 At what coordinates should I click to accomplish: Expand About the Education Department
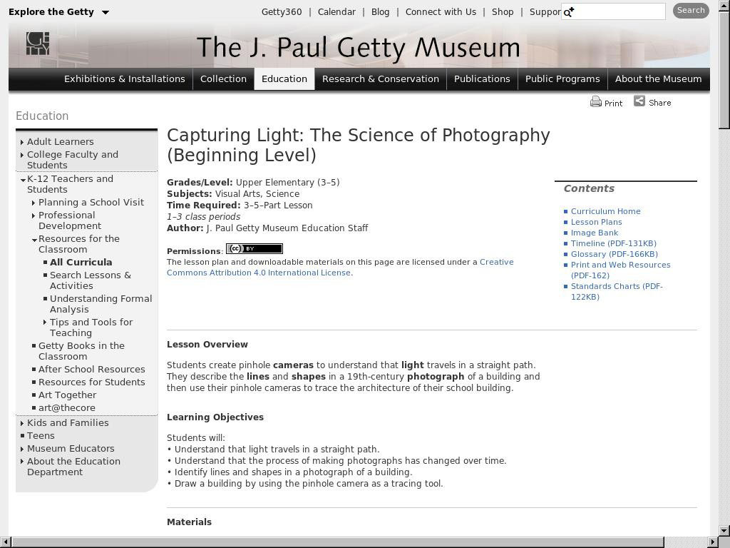[22, 462]
